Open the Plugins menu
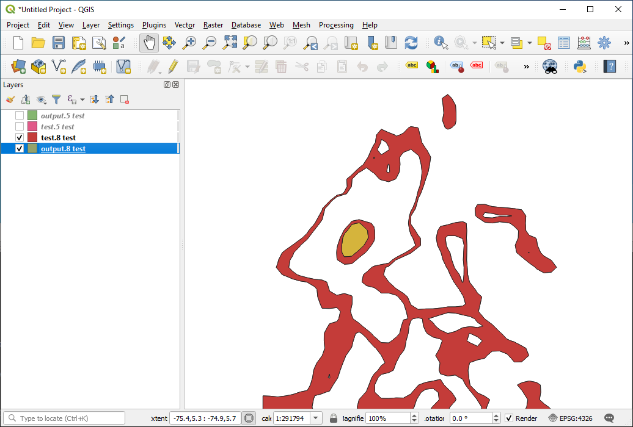The height and width of the screenshot is (427, 633). (x=154, y=25)
